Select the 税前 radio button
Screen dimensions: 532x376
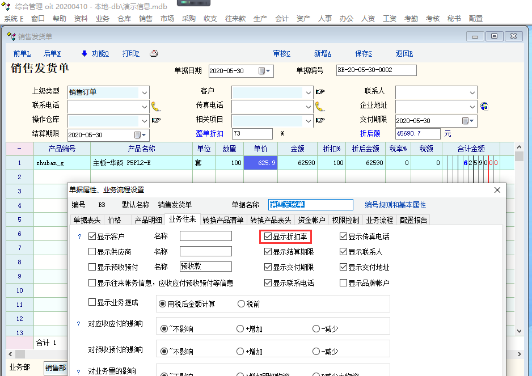pyautogui.click(x=241, y=304)
